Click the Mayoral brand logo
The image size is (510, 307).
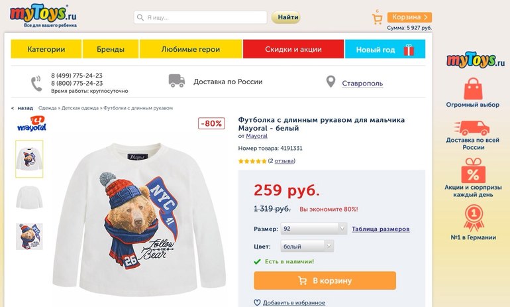[x=30, y=124]
